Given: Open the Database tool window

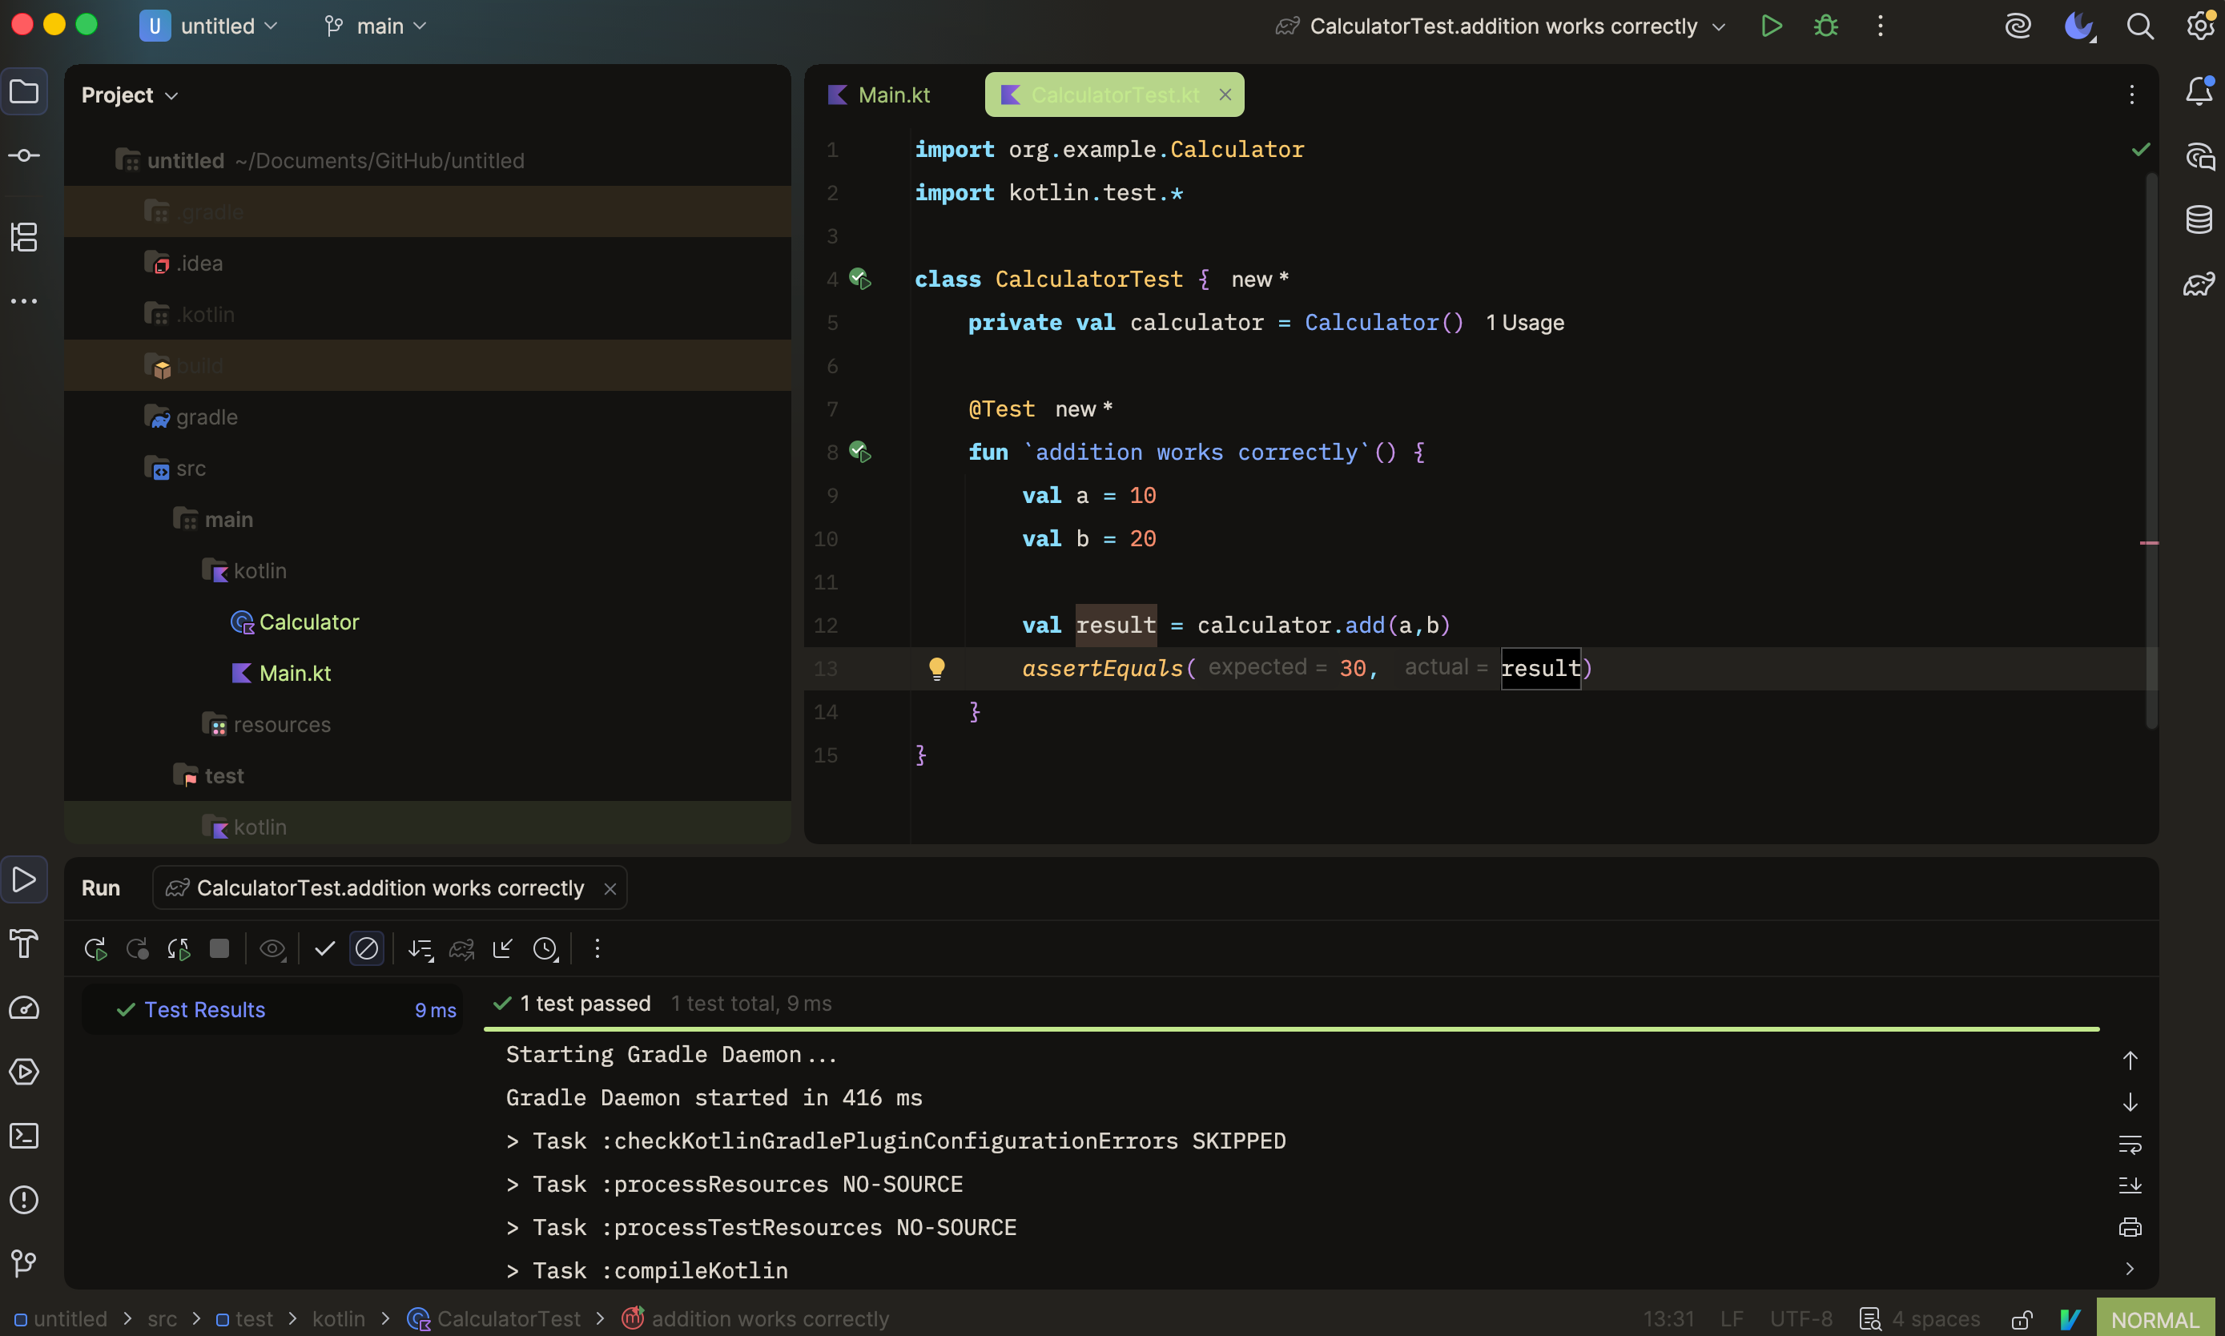Looking at the screenshot, I should (2199, 219).
